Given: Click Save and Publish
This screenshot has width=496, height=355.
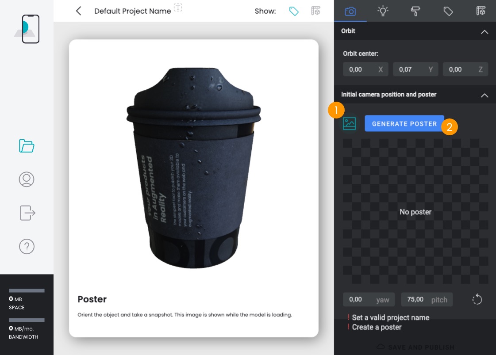Looking at the screenshot, I should pyautogui.click(x=415, y=347).
